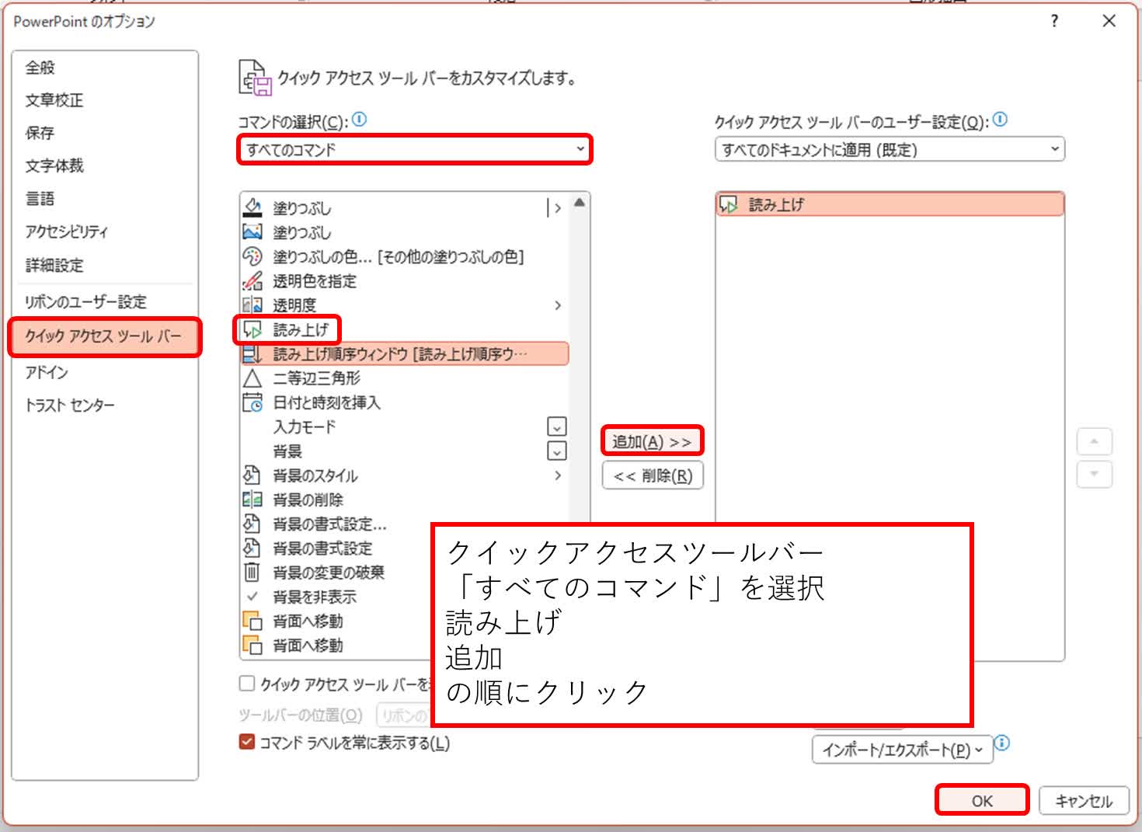Click the 背景の書式設定... icon
This screenshot has width=1142, height=832.
pyautogui.click(x=252, y=524)
